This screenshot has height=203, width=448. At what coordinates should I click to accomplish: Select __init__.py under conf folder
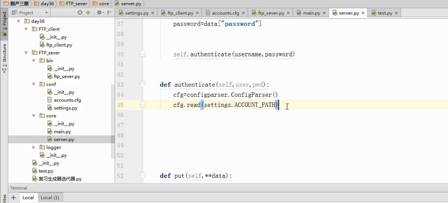click(x=64, y=92)
